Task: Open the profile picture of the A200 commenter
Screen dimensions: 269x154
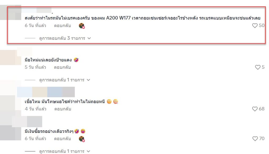Action: pyautogui.click(x=11, y=12)
